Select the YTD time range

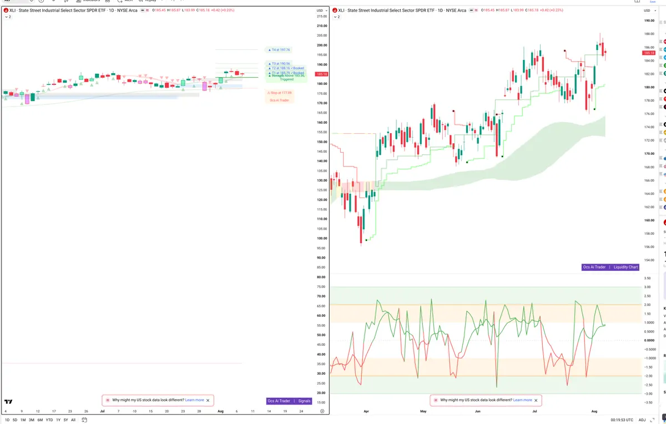tap(49, 420)
